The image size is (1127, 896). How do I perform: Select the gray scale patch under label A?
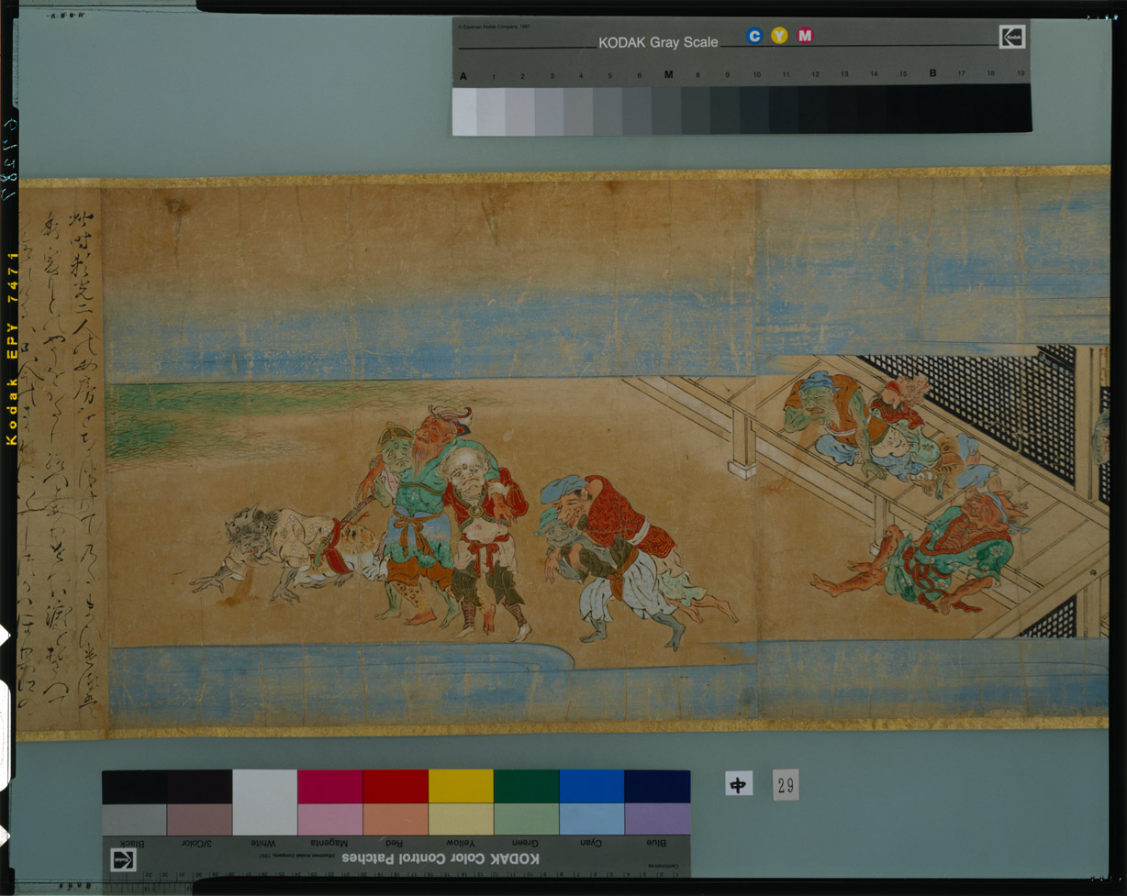tap(464, 111)
